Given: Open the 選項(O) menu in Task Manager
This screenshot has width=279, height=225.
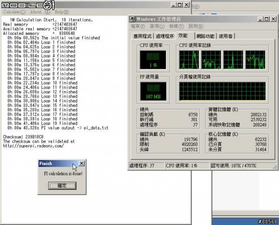Looking at the screenshot, I should (157, 26).
